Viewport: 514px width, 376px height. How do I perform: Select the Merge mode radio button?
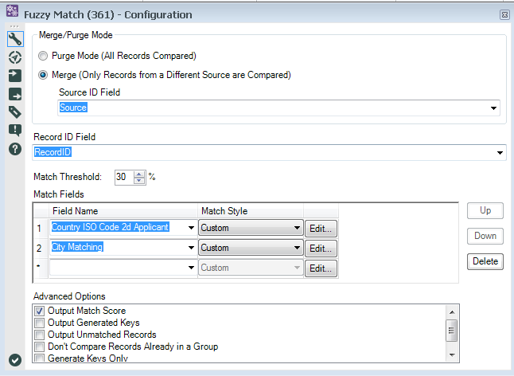[44, 76]
